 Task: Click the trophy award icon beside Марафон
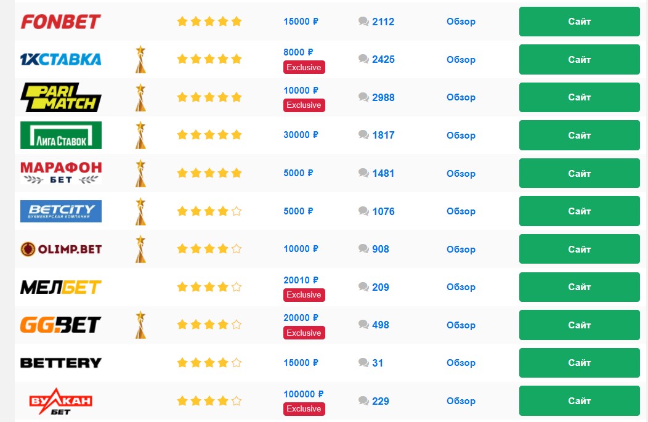coord(140,173)
